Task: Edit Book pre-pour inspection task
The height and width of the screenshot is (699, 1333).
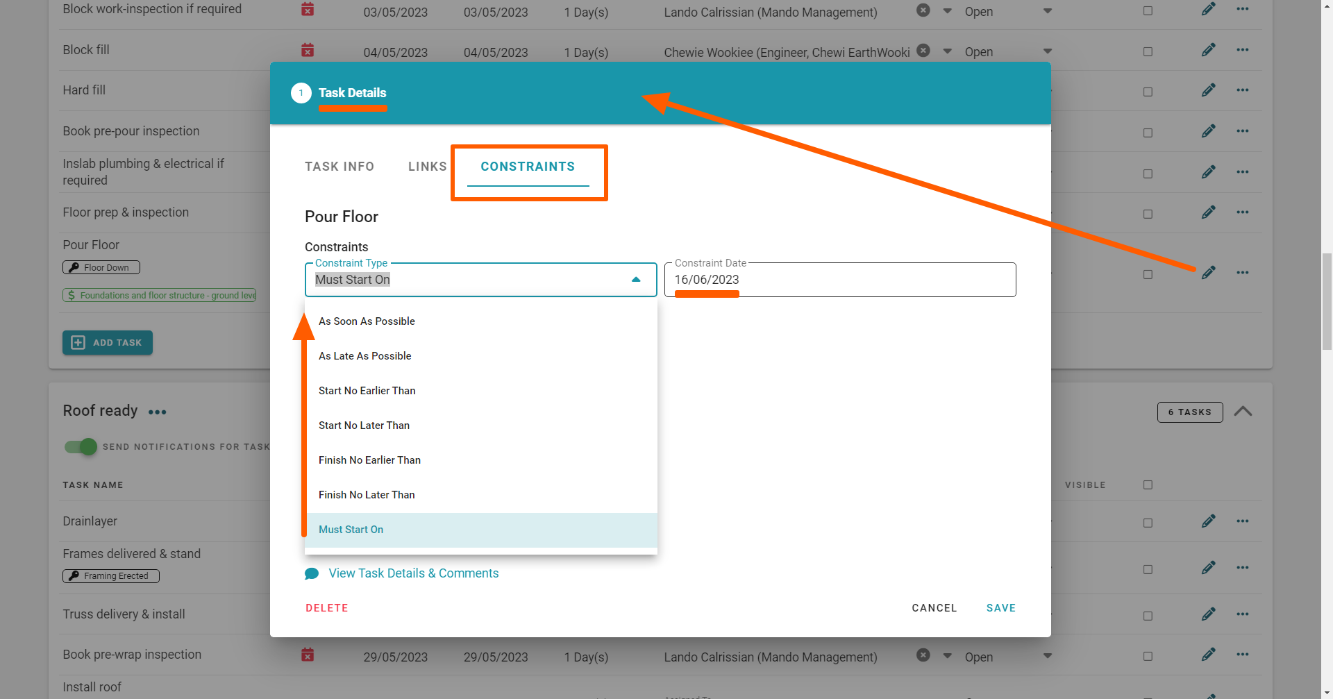Action: pyautogui.click(x=1209, y=131)
